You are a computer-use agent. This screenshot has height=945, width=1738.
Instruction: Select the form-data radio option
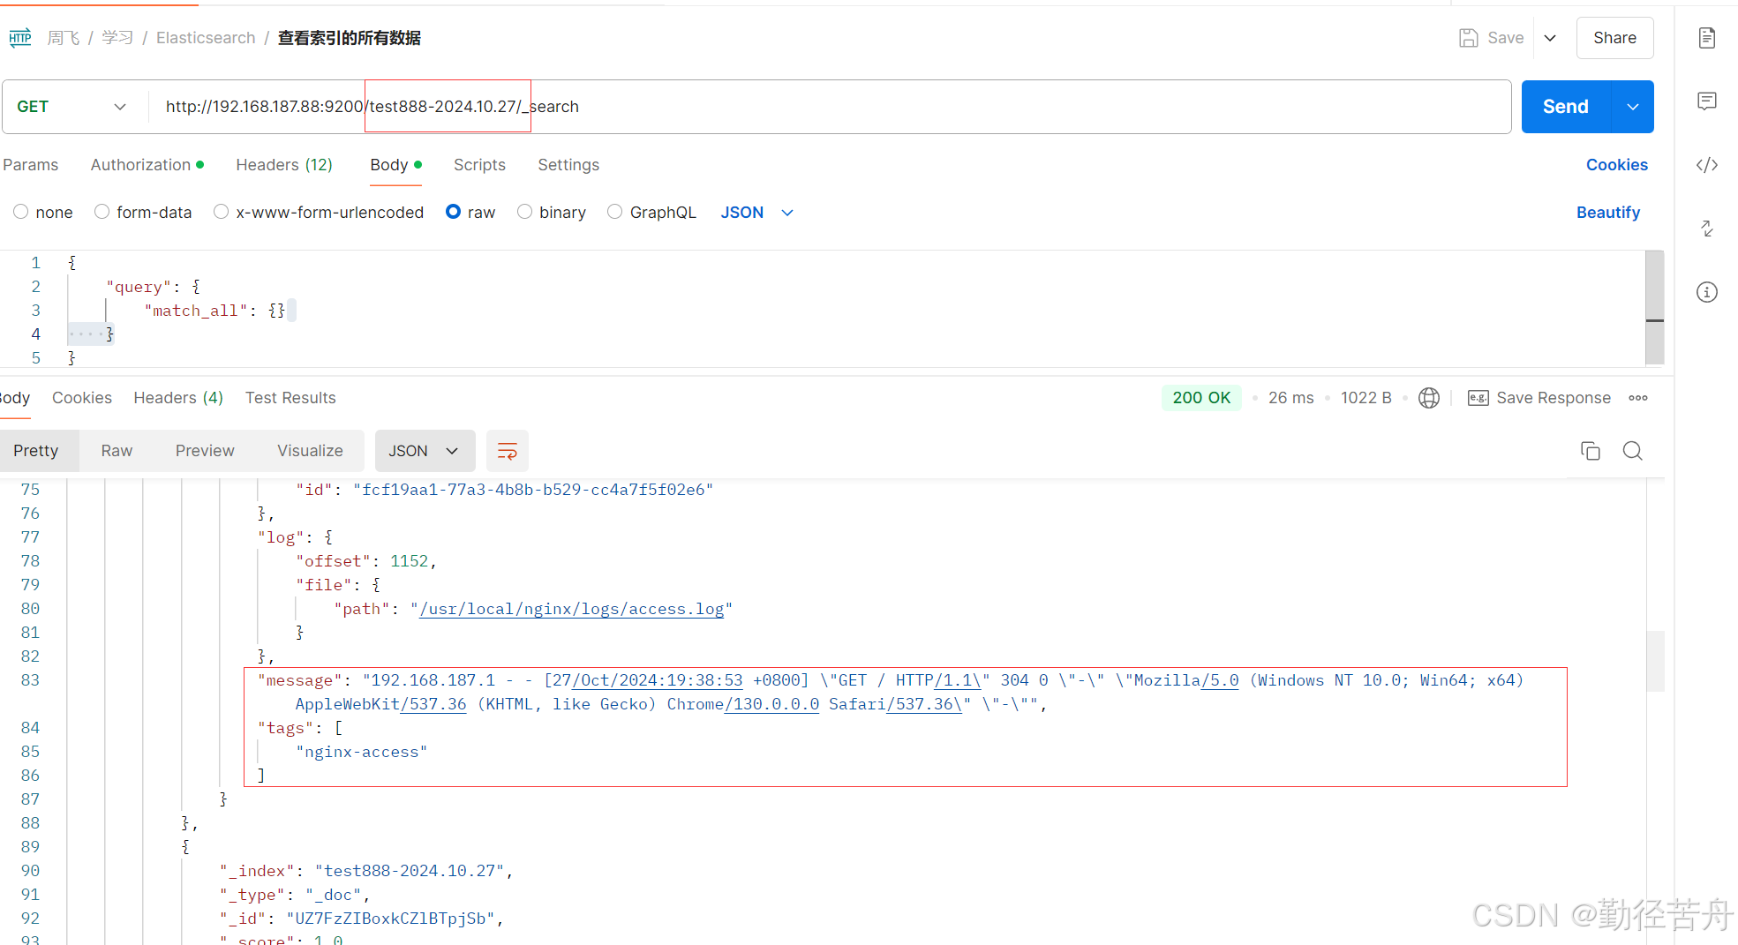[102, 212]
